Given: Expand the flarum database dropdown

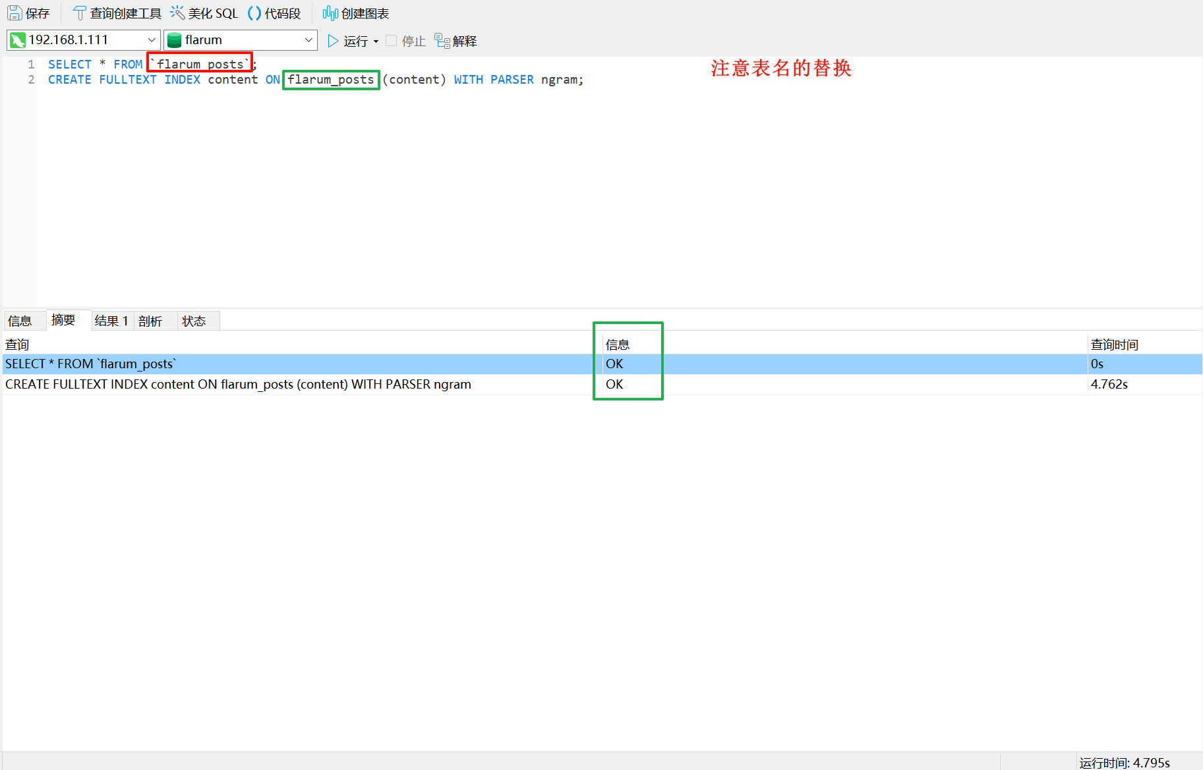Looking at the screenshot, I should tap(308, 40).
